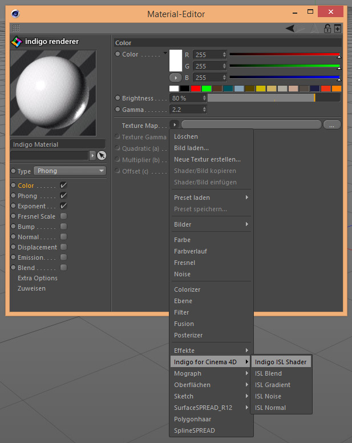Click the small arrow button beside the B value

pyautogui.click(x=175, y=77)
